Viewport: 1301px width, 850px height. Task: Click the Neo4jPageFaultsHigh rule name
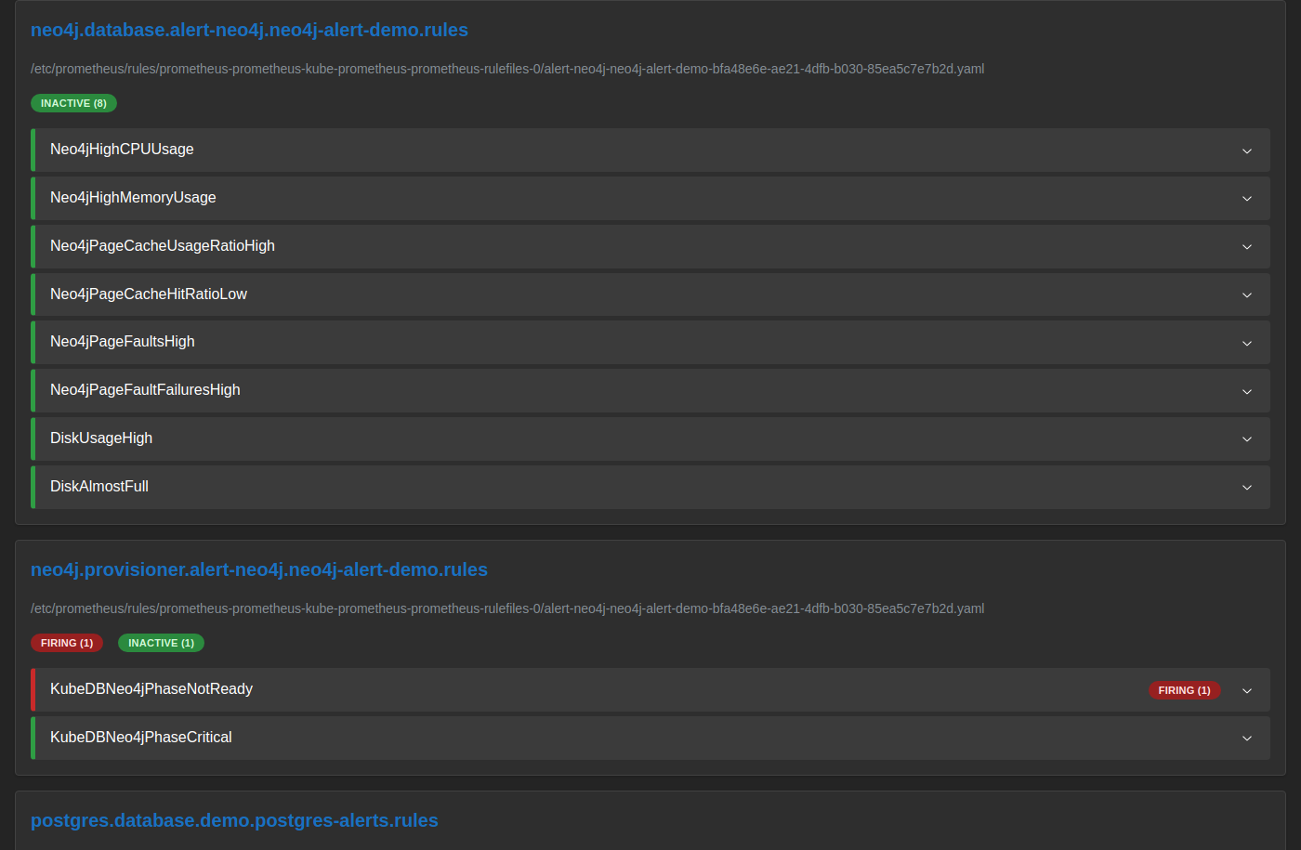pyautogui.click(x=123, y=342)
